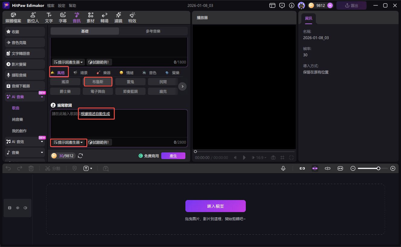The height and width of the screenshot is (247, 401).
Task: Click the purple 產生 generate button
Action: 173,156
